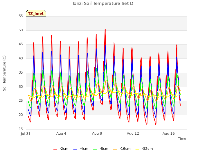The height and width of the screenshot is (155, 206).
Task: Click the orange -16cm legend color marker
Action: [115, 149]
